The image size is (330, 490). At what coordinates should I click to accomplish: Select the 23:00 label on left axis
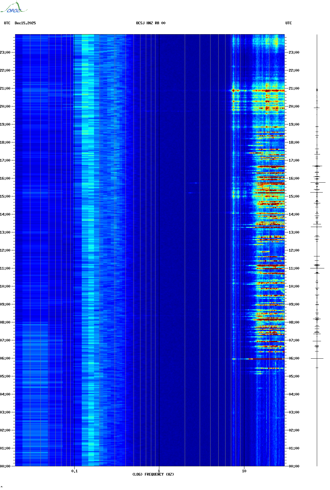(5, 52)
